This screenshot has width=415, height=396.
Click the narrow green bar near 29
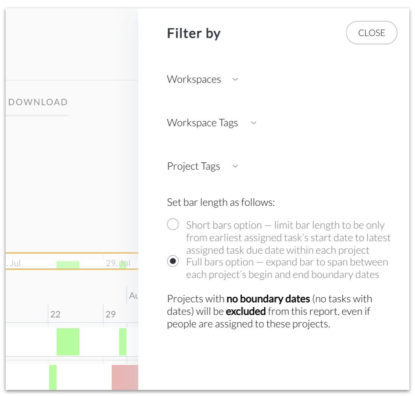tap(123, 341)
